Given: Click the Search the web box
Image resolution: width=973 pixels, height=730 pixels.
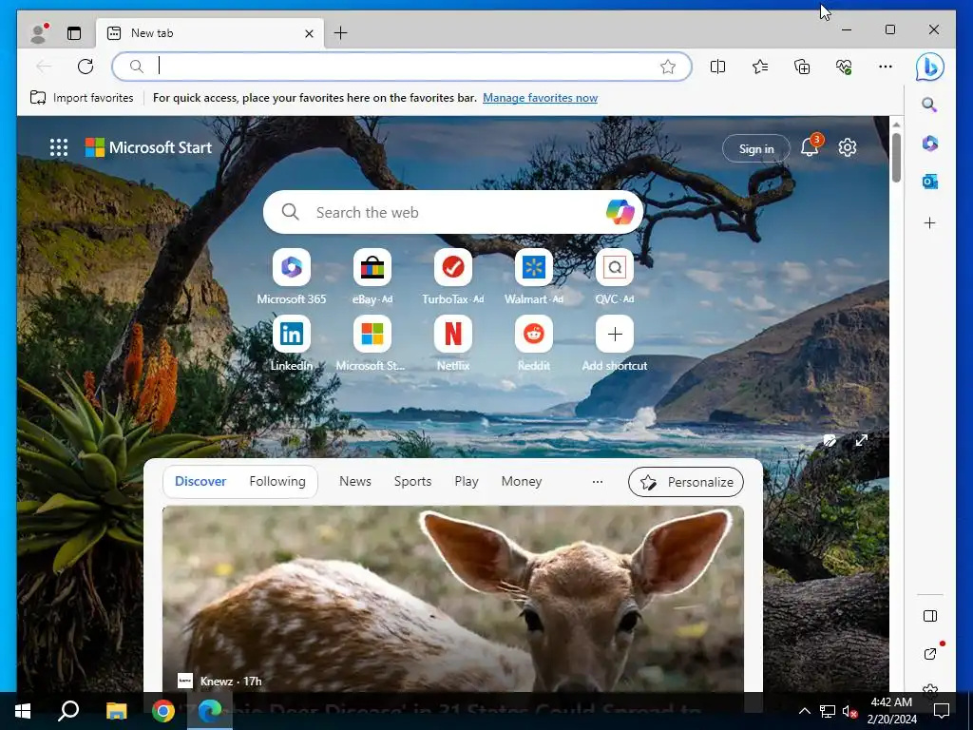Looking at the screenshot, I should point(453,212).
